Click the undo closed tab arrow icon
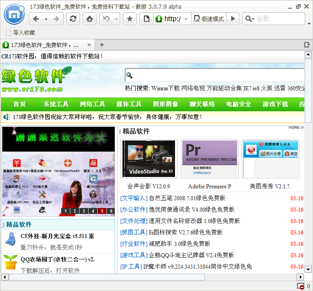The height and width of the screenshot is (291, 313). (x=106, y=19)
